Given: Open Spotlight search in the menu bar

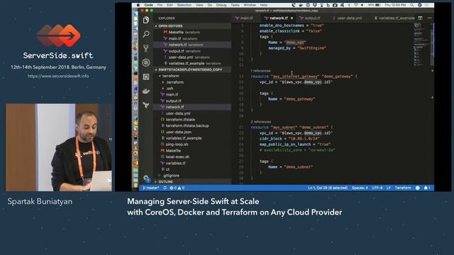Looking at the screenshot, I should [x=411, y=5].
